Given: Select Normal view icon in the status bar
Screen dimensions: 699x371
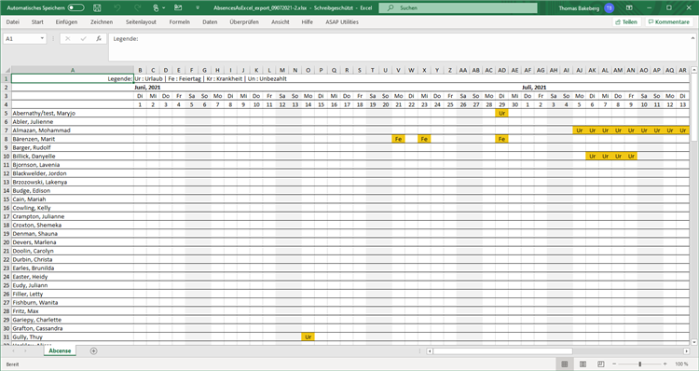Looking at the screenshot, I should [x=565, y=364].
